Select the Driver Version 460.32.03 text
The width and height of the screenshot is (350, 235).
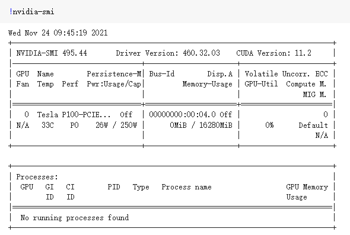tap(168, 53)
